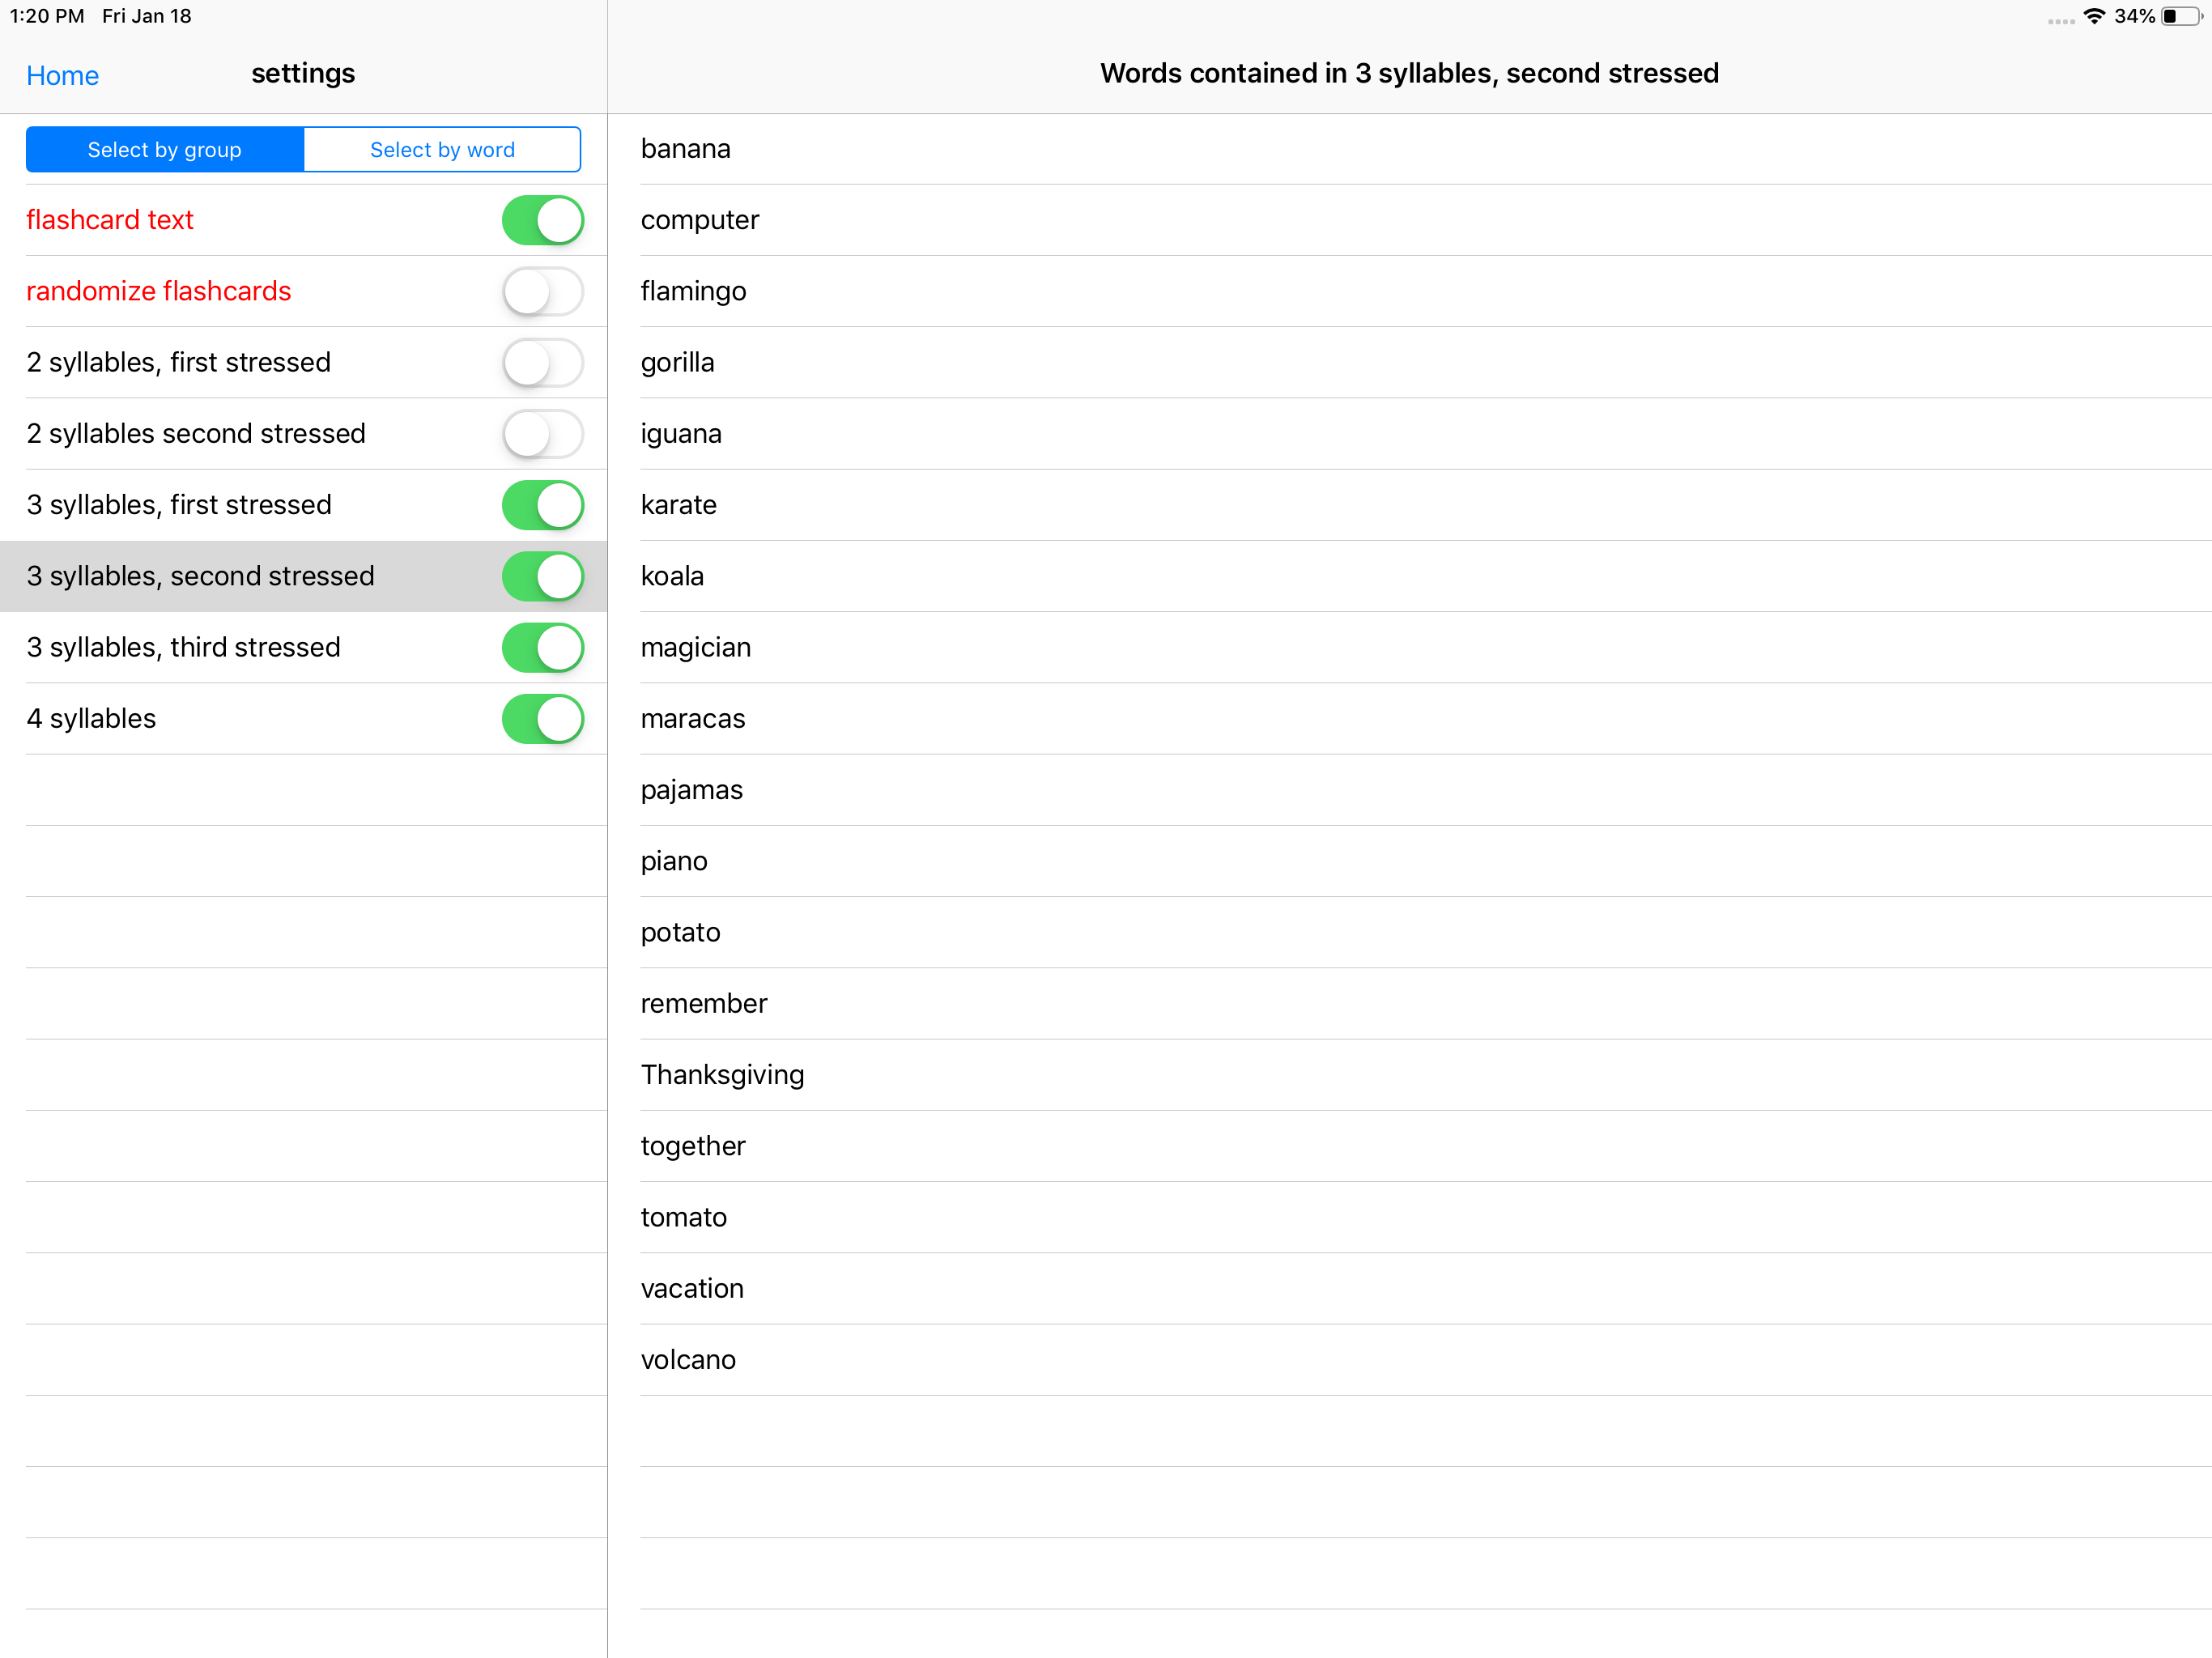The image size is (2212, 1658).
Task: Click the Wi-Fi icon in status bar
Action: point(2093,16)
